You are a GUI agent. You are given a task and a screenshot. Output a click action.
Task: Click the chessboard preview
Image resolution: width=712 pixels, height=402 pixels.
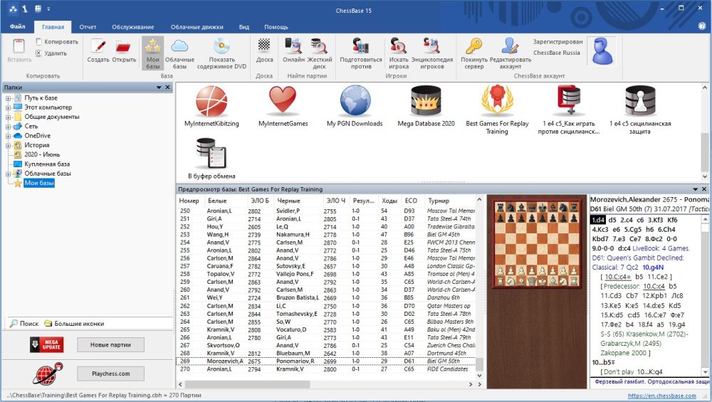tap(536, 243)
